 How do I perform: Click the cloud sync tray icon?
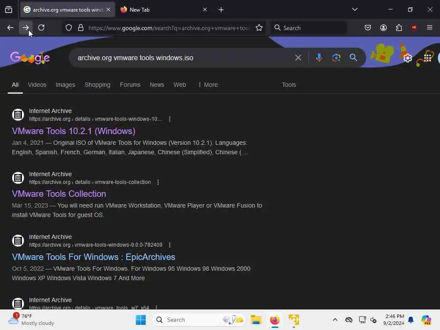349,320
